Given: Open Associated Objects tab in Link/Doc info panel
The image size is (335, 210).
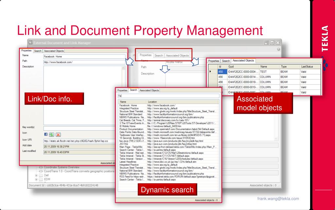Looking at the screenshot, I should pyautogui.click(x=54, y=51).
